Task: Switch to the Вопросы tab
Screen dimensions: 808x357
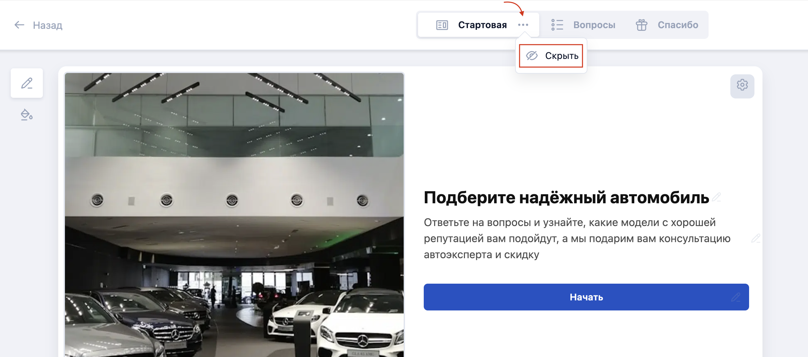Action: 594,25
